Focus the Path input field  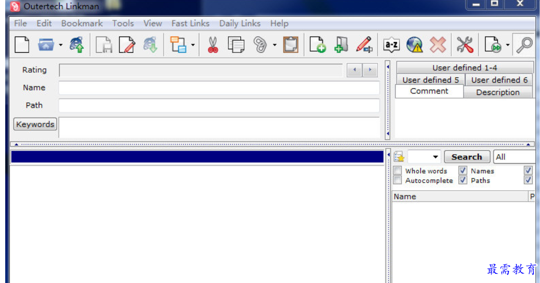tap(219, 105)
